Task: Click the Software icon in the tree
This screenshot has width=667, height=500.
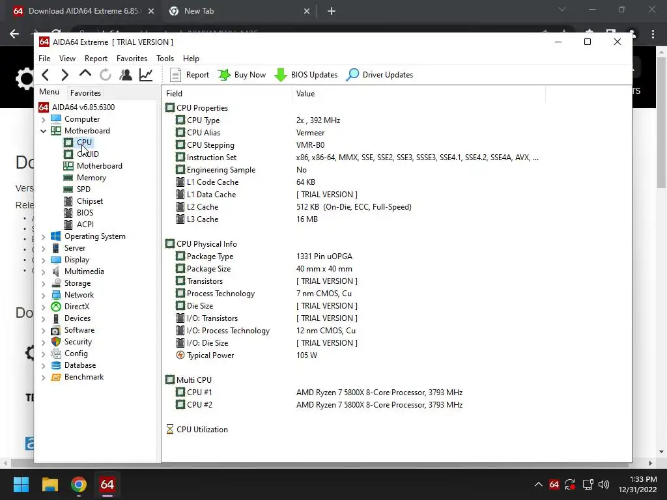Action: click(x=56, y=330)
